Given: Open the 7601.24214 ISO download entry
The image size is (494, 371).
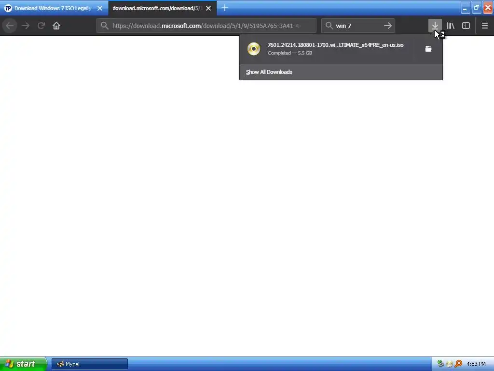Looking at the screenshot, I should [327, 49].
